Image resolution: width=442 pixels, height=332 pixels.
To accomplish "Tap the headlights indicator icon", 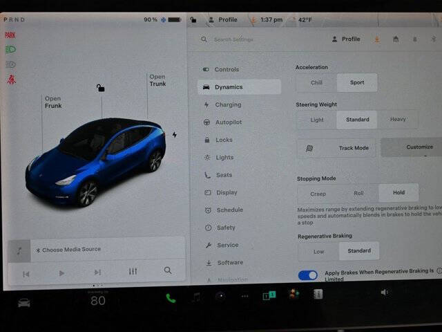I will coord(11,50).
